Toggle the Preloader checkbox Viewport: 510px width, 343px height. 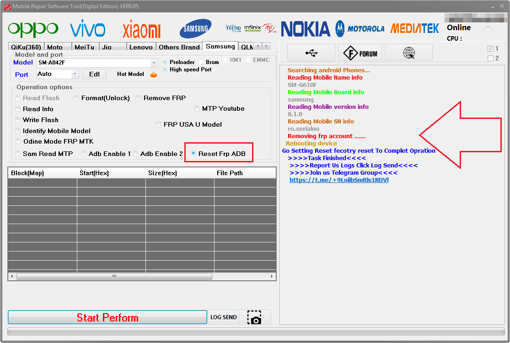(165, 62)
